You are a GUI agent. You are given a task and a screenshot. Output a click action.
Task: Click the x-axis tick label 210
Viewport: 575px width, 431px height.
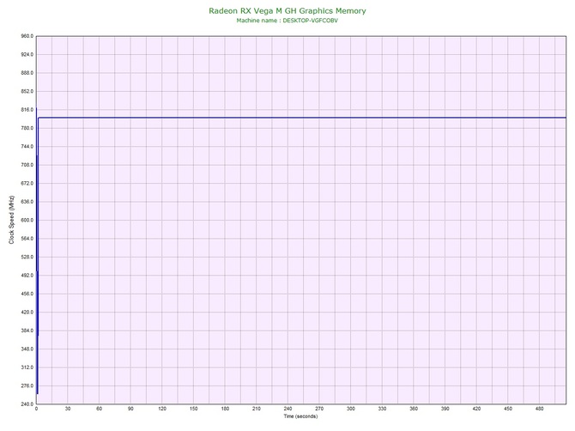pyautogui.click(x=257, y=409)
